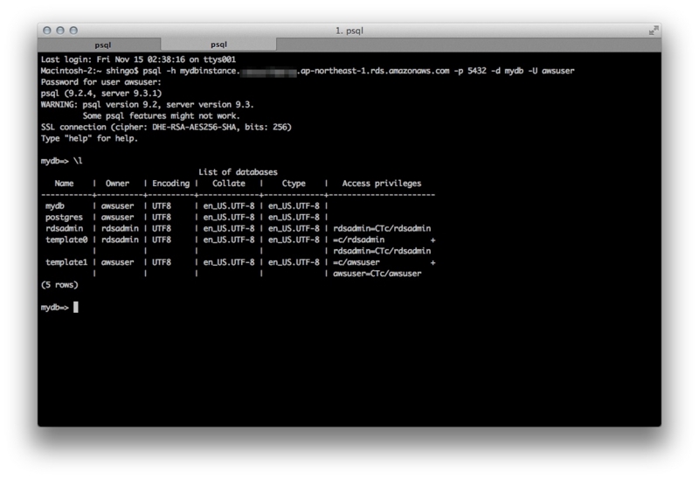Click 'UTF8' encoding in the rdsadmin row
Image resolution: width=699 pixels, height=479 pixels.
(x=162, y=228)
